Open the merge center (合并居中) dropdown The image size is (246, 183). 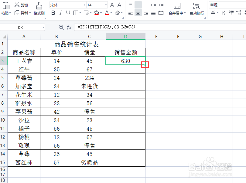(177, 13)
